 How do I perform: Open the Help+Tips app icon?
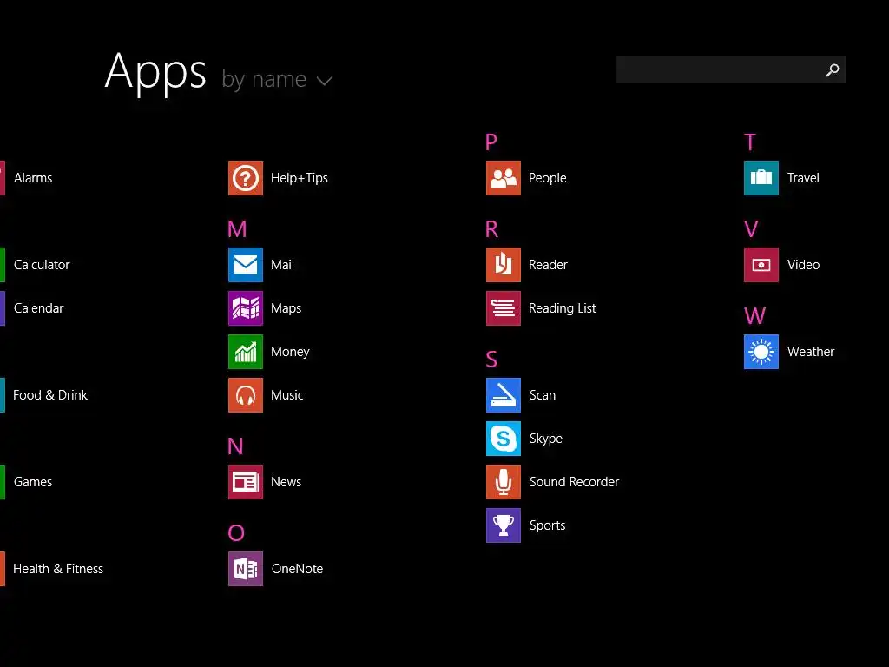246,178
